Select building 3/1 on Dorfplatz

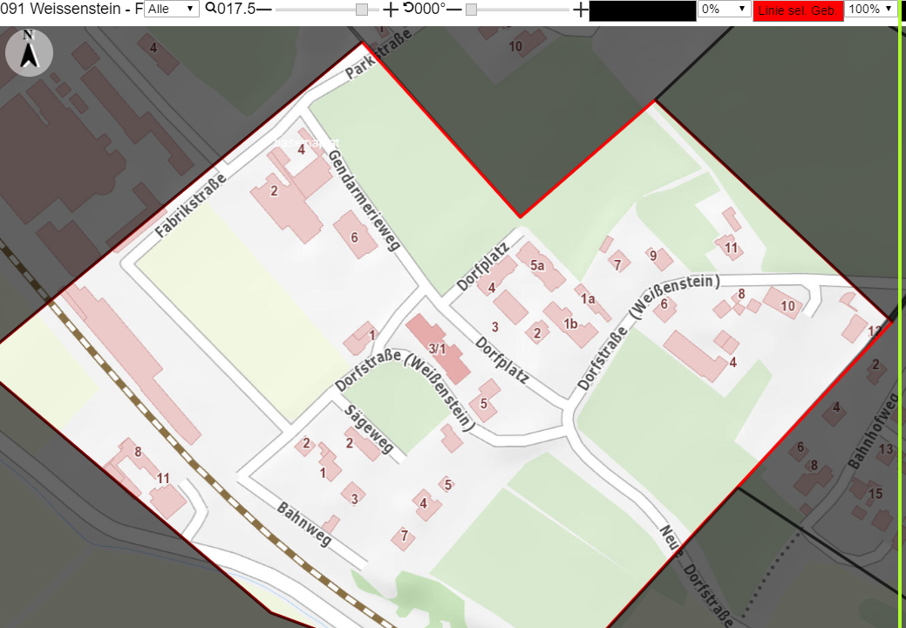coord(438,348)
